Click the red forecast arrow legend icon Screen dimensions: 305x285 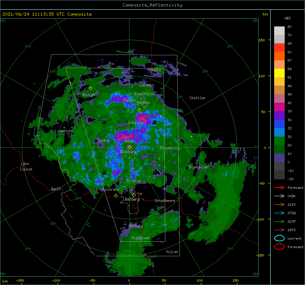tap(279, 187)
